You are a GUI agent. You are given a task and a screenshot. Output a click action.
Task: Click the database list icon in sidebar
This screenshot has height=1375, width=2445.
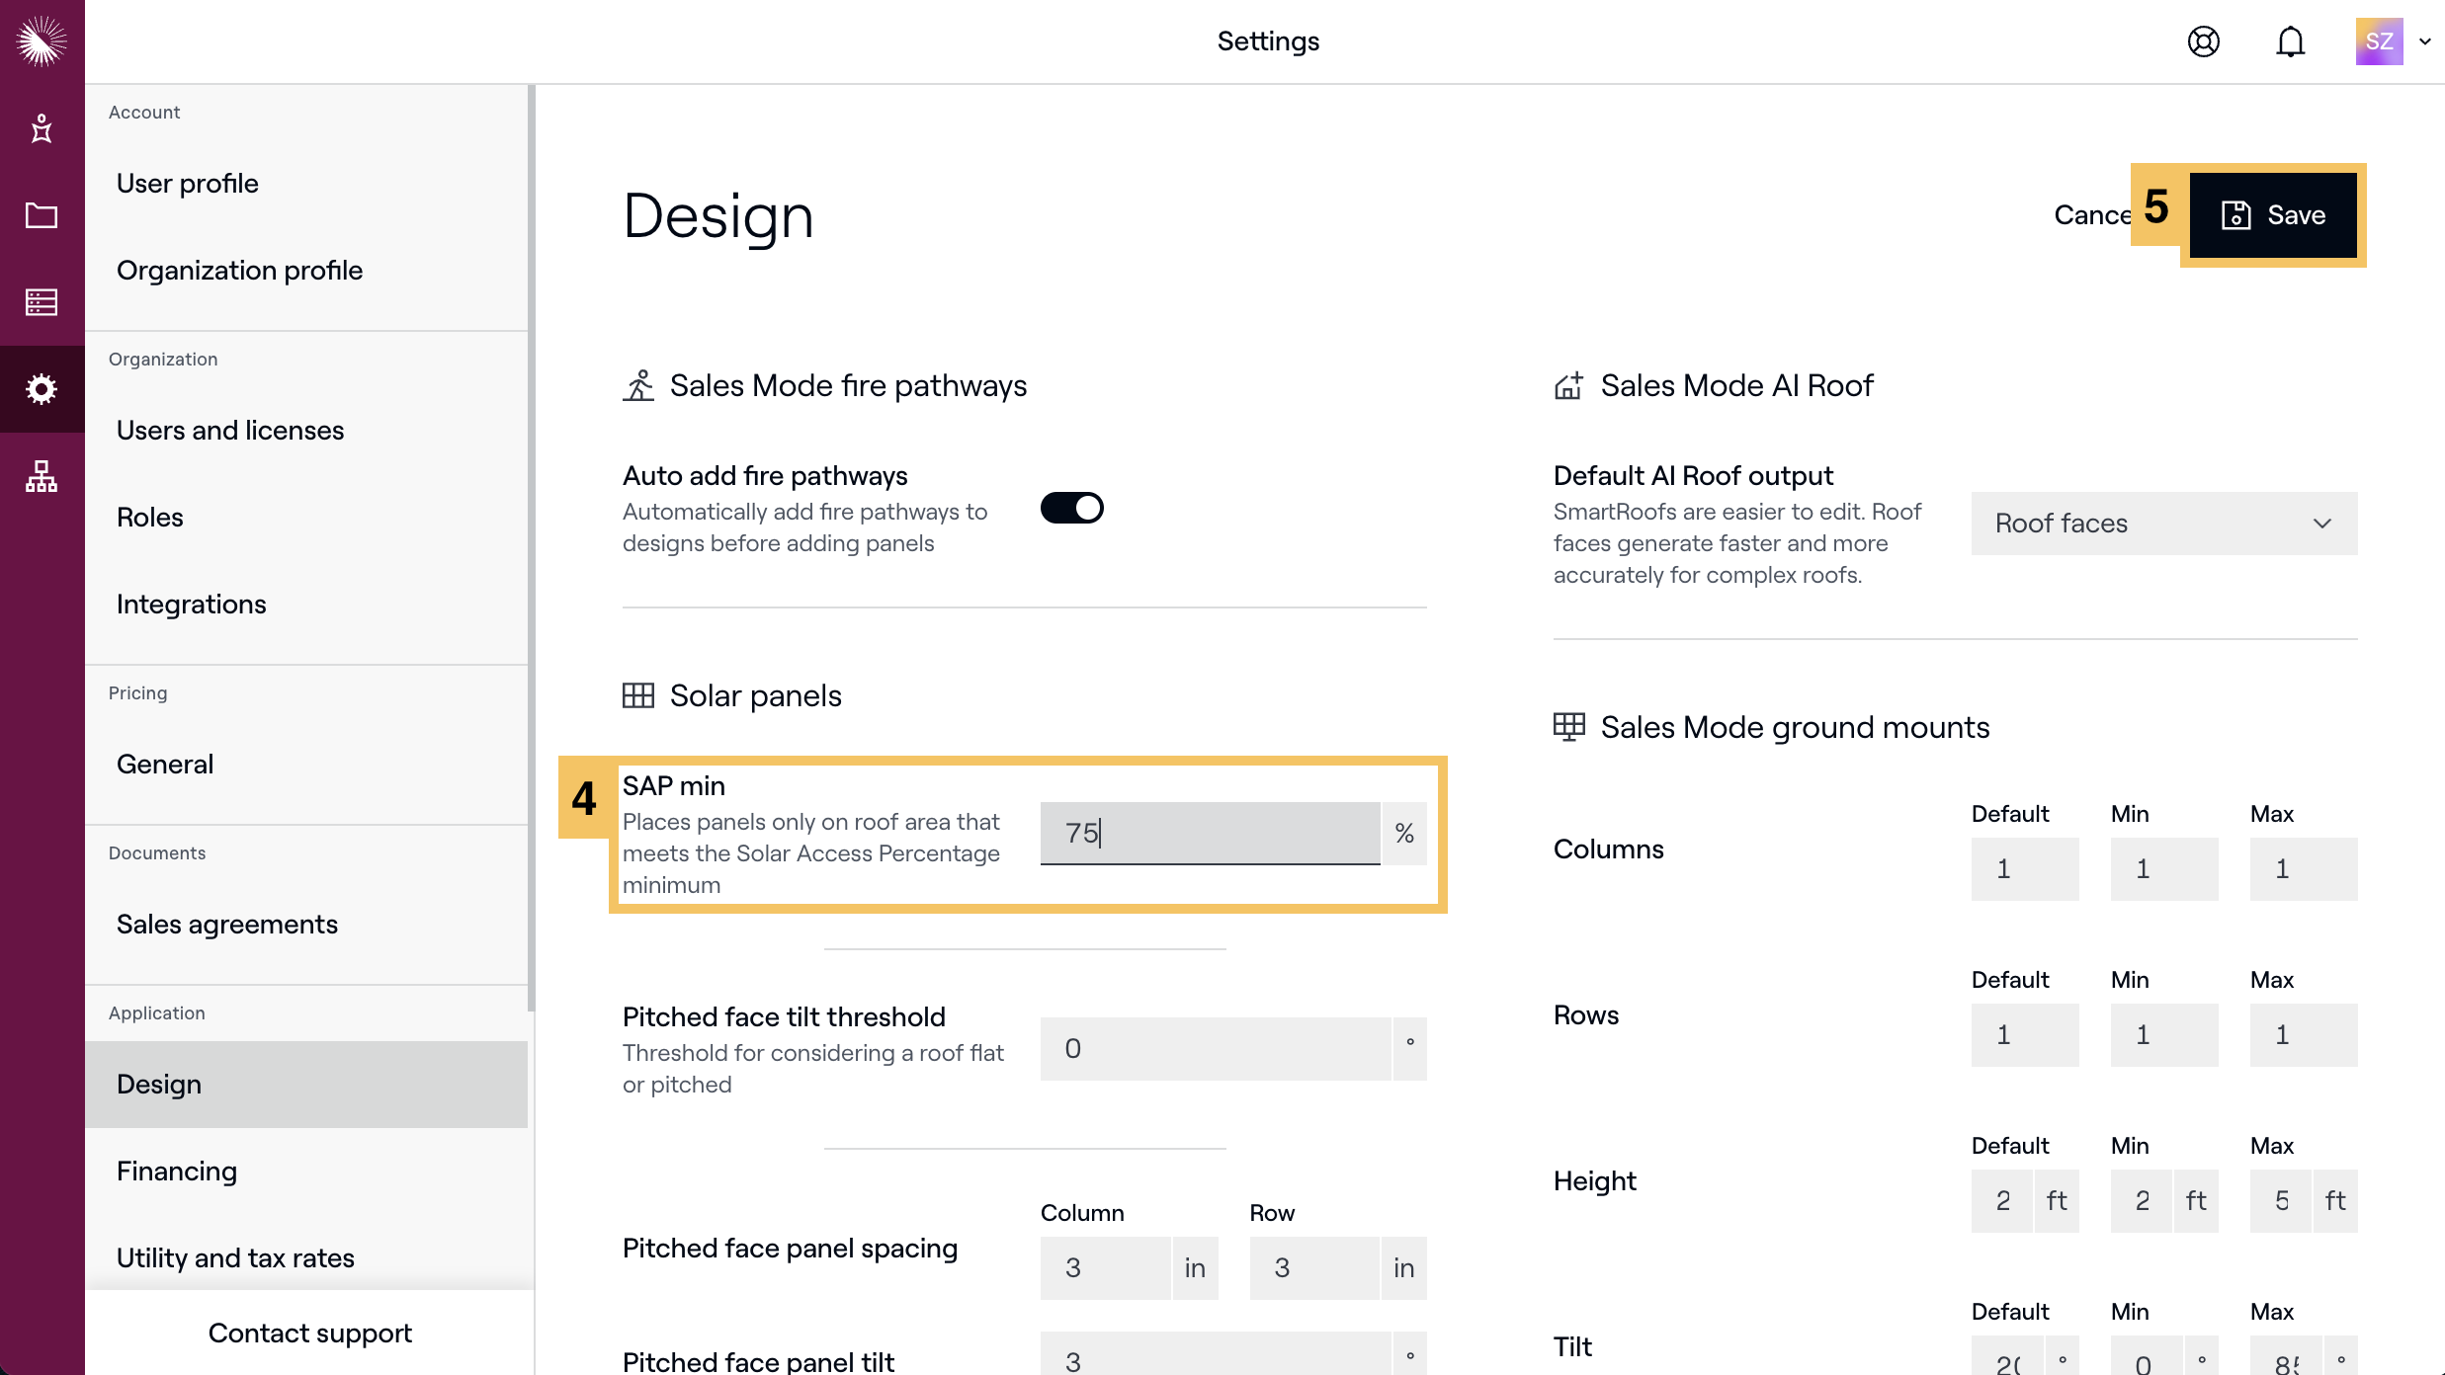[42, 301]
